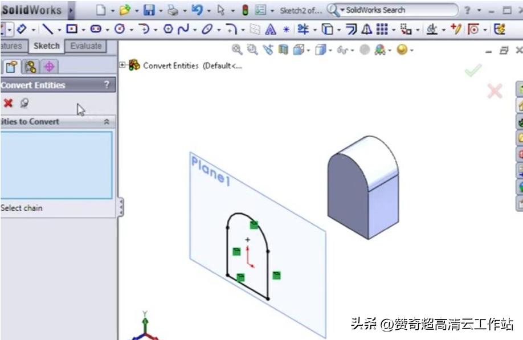Switch to the Evaluate command tab
The width and height of the screenshot is (523, 340).
(85, 46)
